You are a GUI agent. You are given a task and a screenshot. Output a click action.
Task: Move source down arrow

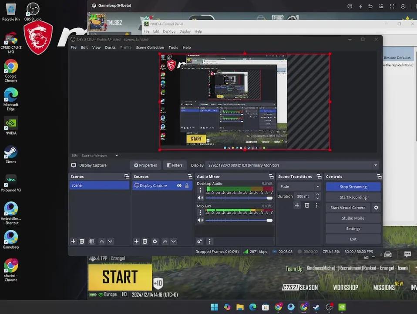pyautogui.click(x=173, y=241)
